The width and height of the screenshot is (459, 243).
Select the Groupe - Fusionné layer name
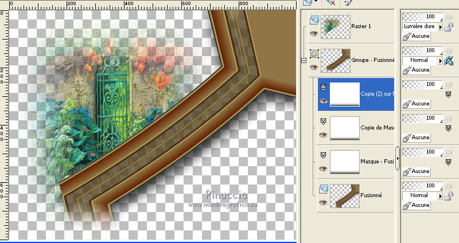coord(372,60)
